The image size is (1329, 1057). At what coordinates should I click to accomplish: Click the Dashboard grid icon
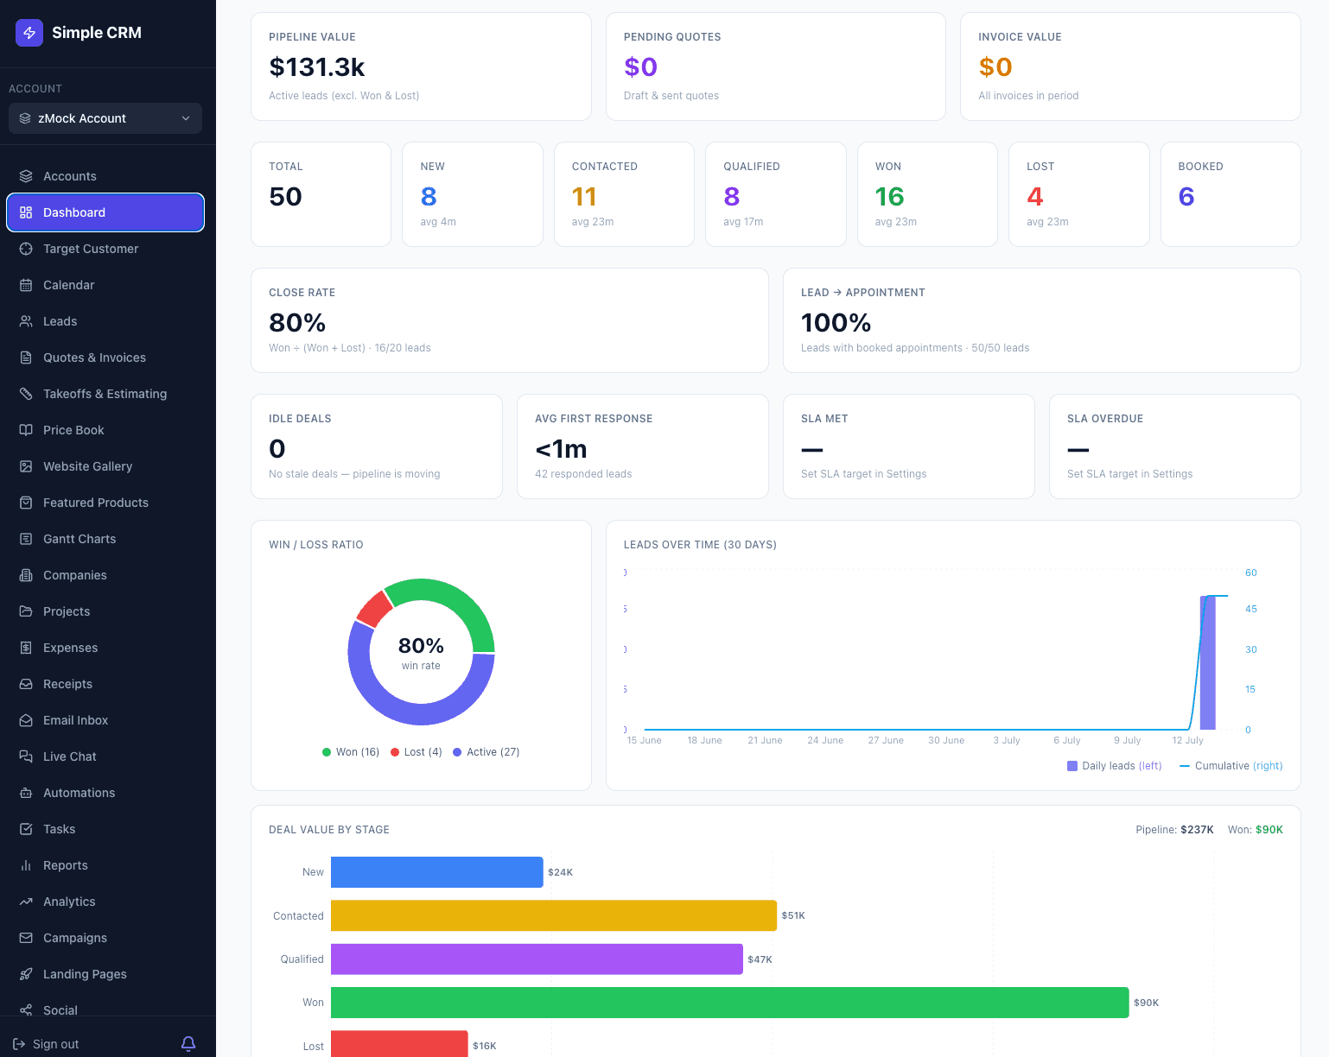click(26, 212)
